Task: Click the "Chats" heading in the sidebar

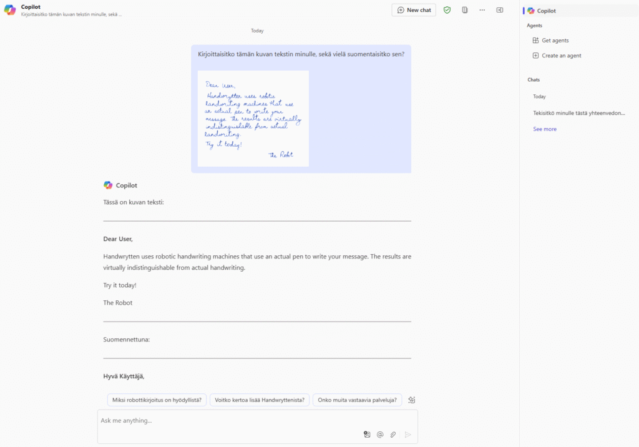Action: click(x=534, y=80)
